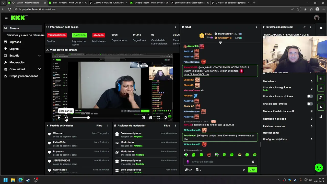Viewport: 327px width, 184px height.
Task: Click the red angry emote in quick emotes
Action: [209, 155]
